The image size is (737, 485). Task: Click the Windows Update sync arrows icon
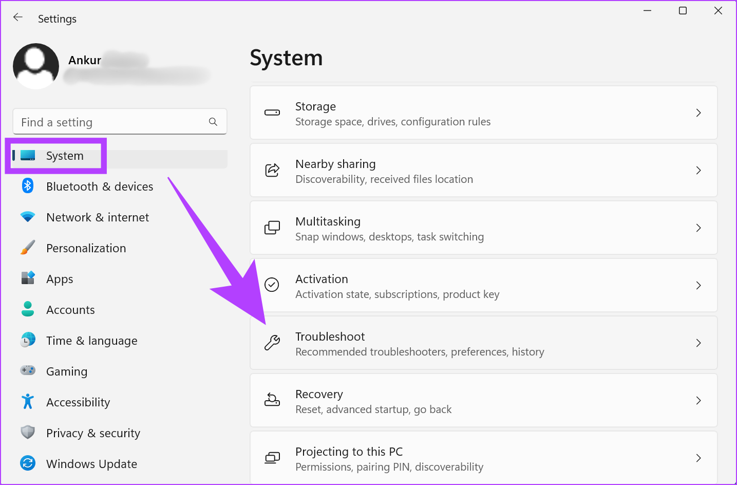click(x=28, y=463)
